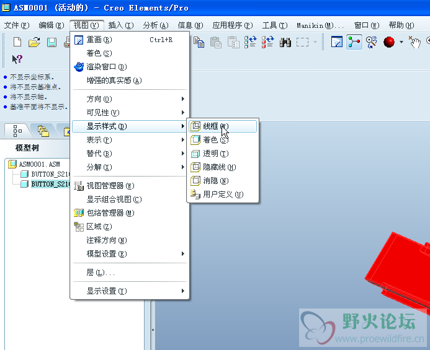
Task: Select 消隐(N) no hidden style
Action: (x=223, y=181)
